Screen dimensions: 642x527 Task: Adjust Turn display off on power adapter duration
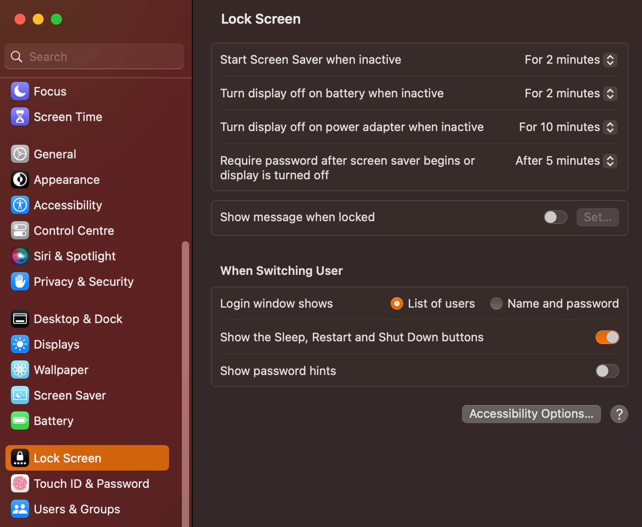pos(609,127)
